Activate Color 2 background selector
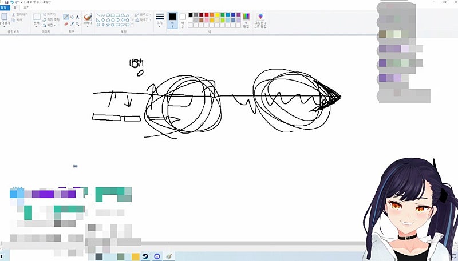Viewport: 458px width, 261px height. pyautogui.click(x=183, y=21)
